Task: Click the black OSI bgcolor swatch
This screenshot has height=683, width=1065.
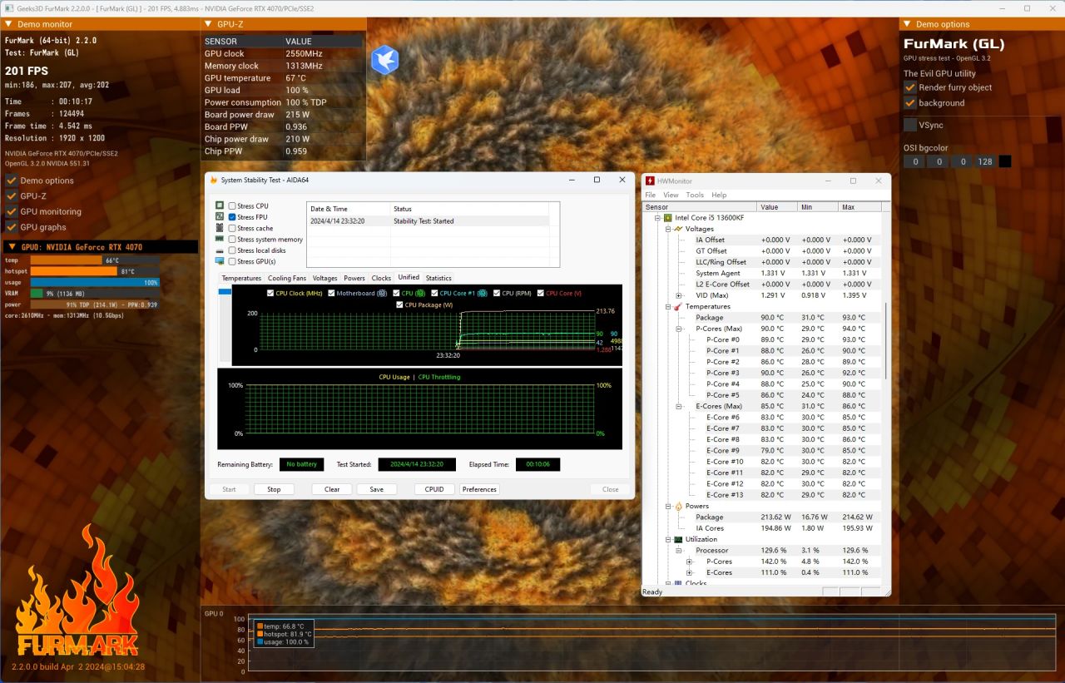Action: [x=1004, y=161]
